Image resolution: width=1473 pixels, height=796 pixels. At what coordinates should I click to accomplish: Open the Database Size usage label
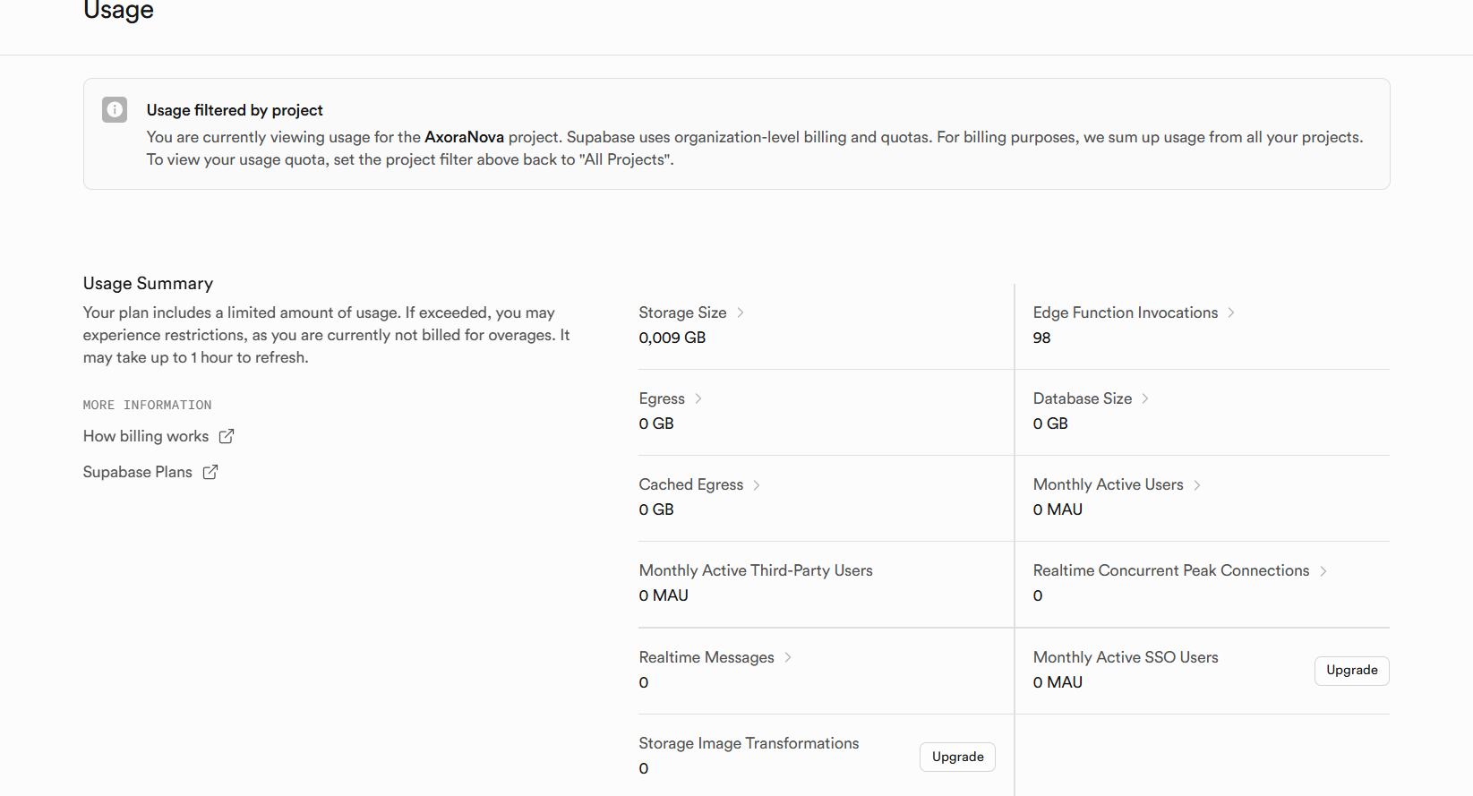pyautogui.click(x=1082, y=398)
